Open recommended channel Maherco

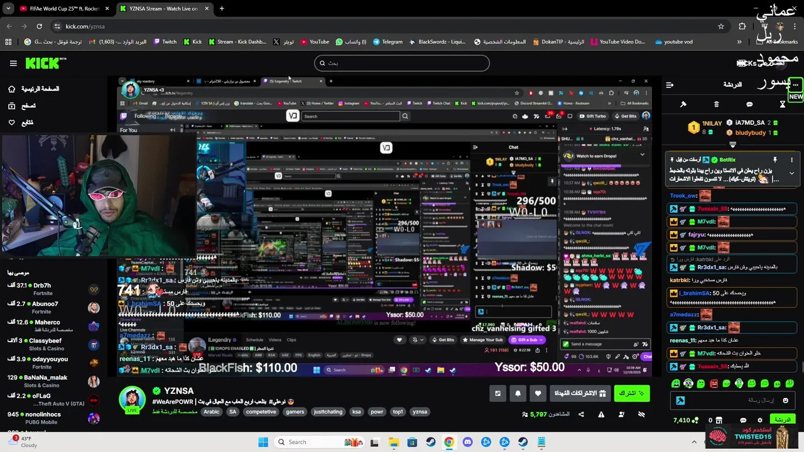[53, 326]
